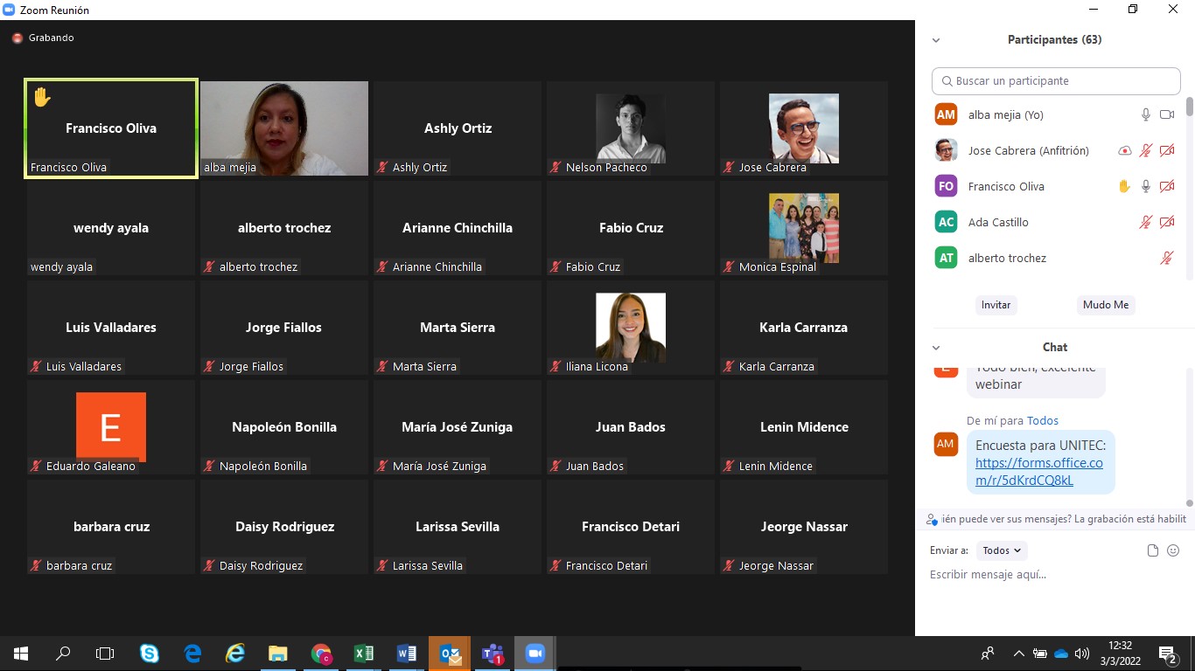Viewport: 1195px width, 671px height.
Task: Select Ada Castillo's name in the participant list
Action: (998, 222)
